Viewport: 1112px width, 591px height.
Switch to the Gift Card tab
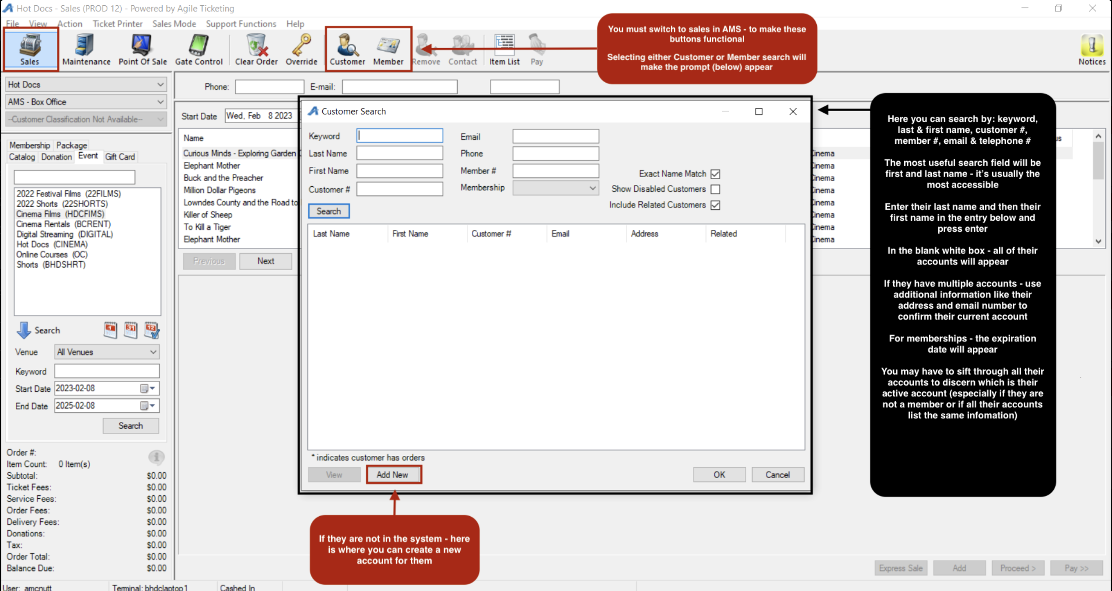[x=120, y=157]
